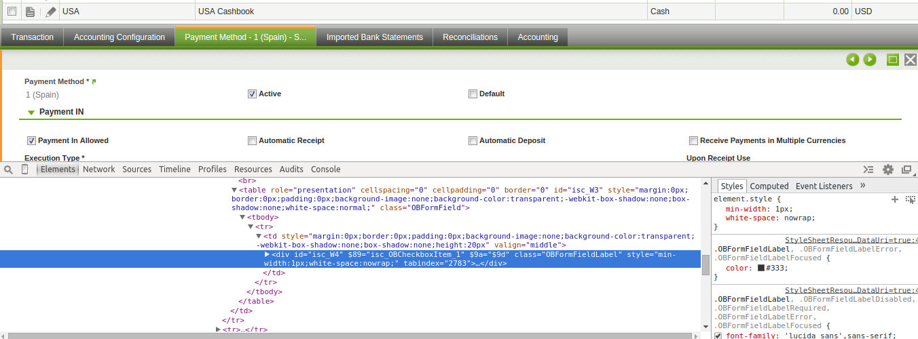Select the USA row checkbox in grid

point(12,12)
